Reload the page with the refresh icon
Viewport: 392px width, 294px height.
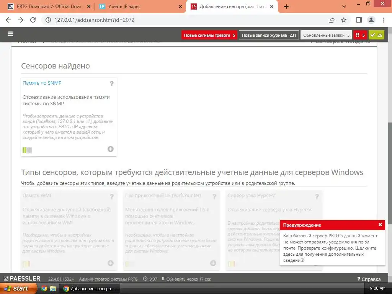click(33, 20)
